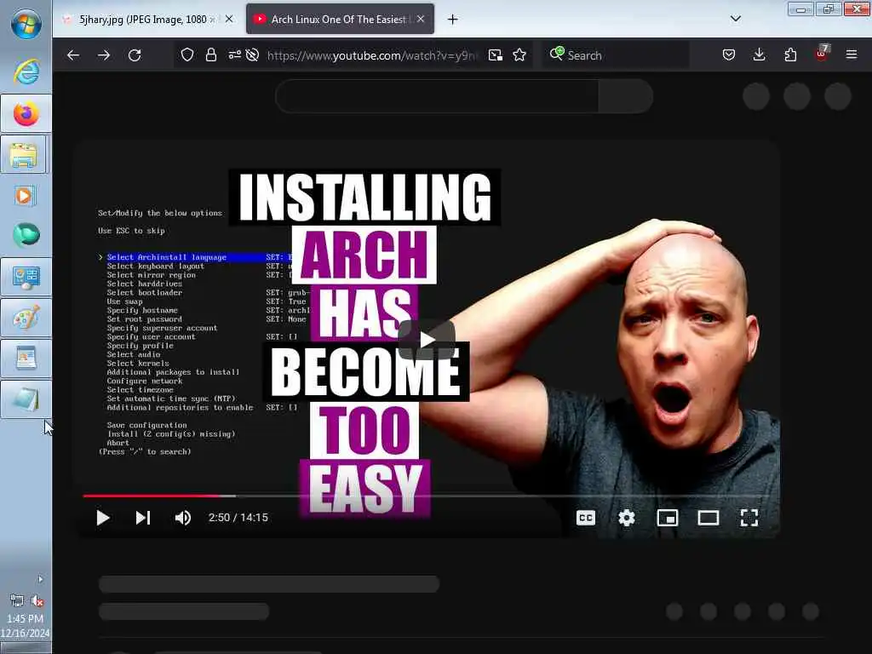
Task: Open Firefox taskbar icon
Action: click(x=26, y=114)
